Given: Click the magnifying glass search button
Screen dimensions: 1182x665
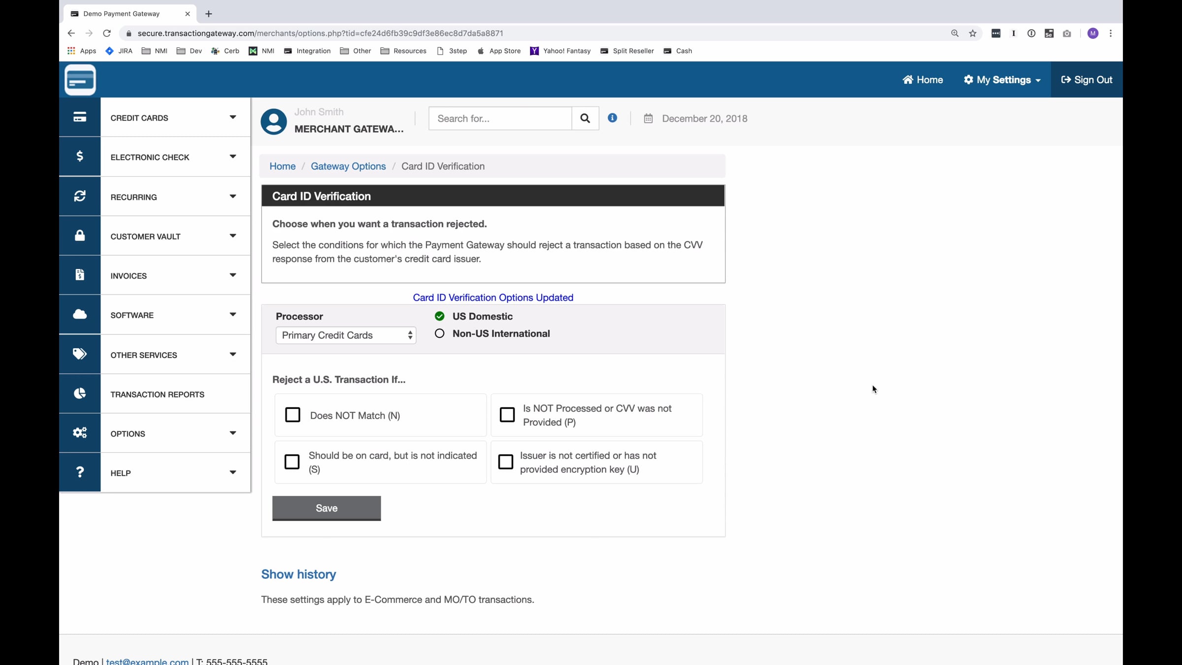Looking at the screenshot, I should click(585, 118).
